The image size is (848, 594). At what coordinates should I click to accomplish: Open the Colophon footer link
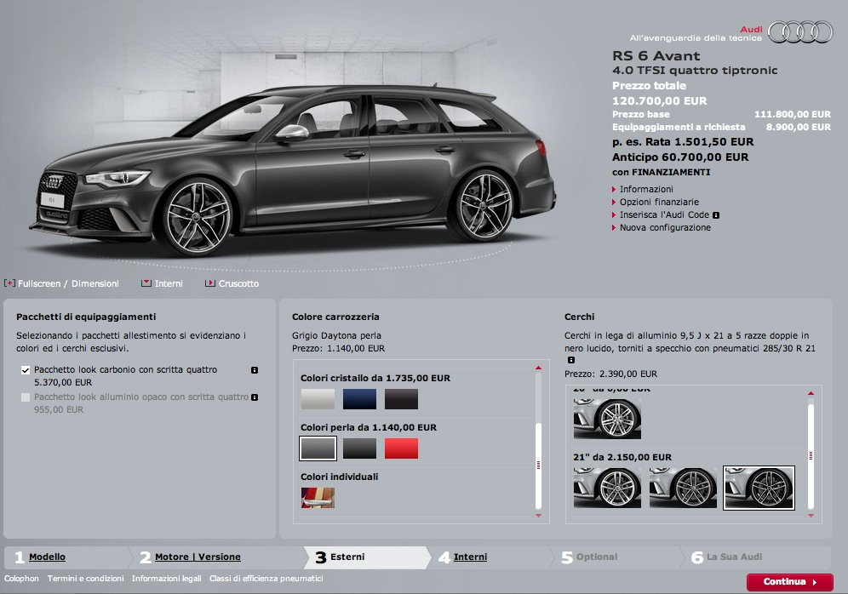point(21,579)
